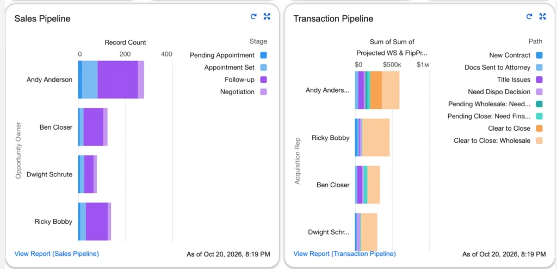Click Andy Anderson label in Sales Pipeline

(x=49, y=80)
